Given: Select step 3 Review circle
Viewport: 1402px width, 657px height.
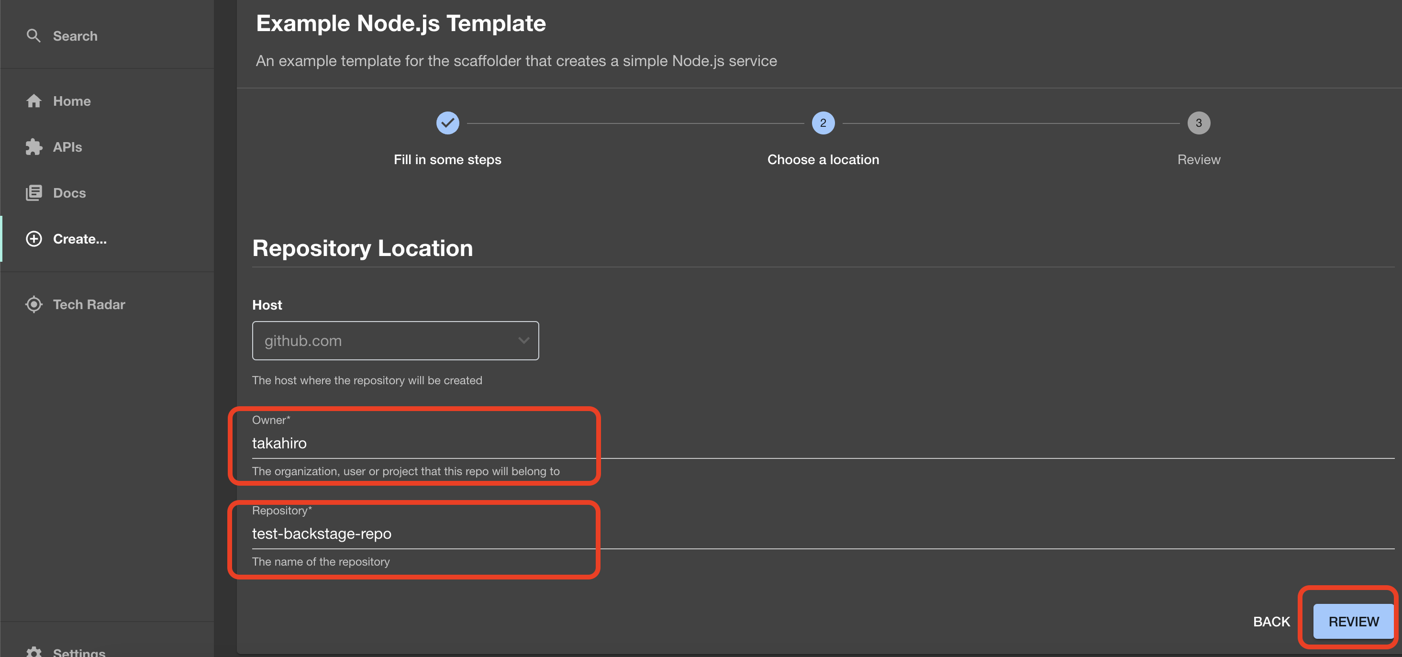Looking at the screenshot, I should coord(1198,123).
